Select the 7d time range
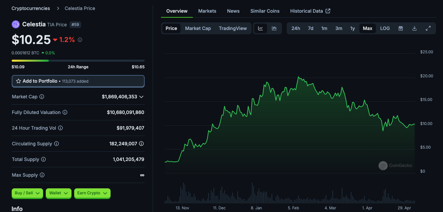This screenshot has height=212, width=443. pyautogui.click(x=311, y=28)
